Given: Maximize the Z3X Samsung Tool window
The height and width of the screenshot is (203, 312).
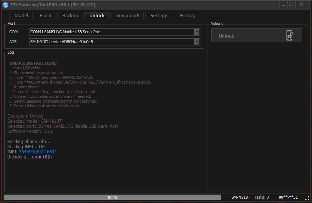Looking at the screenshot, I should pyautogui.click(x=292, y=4).
